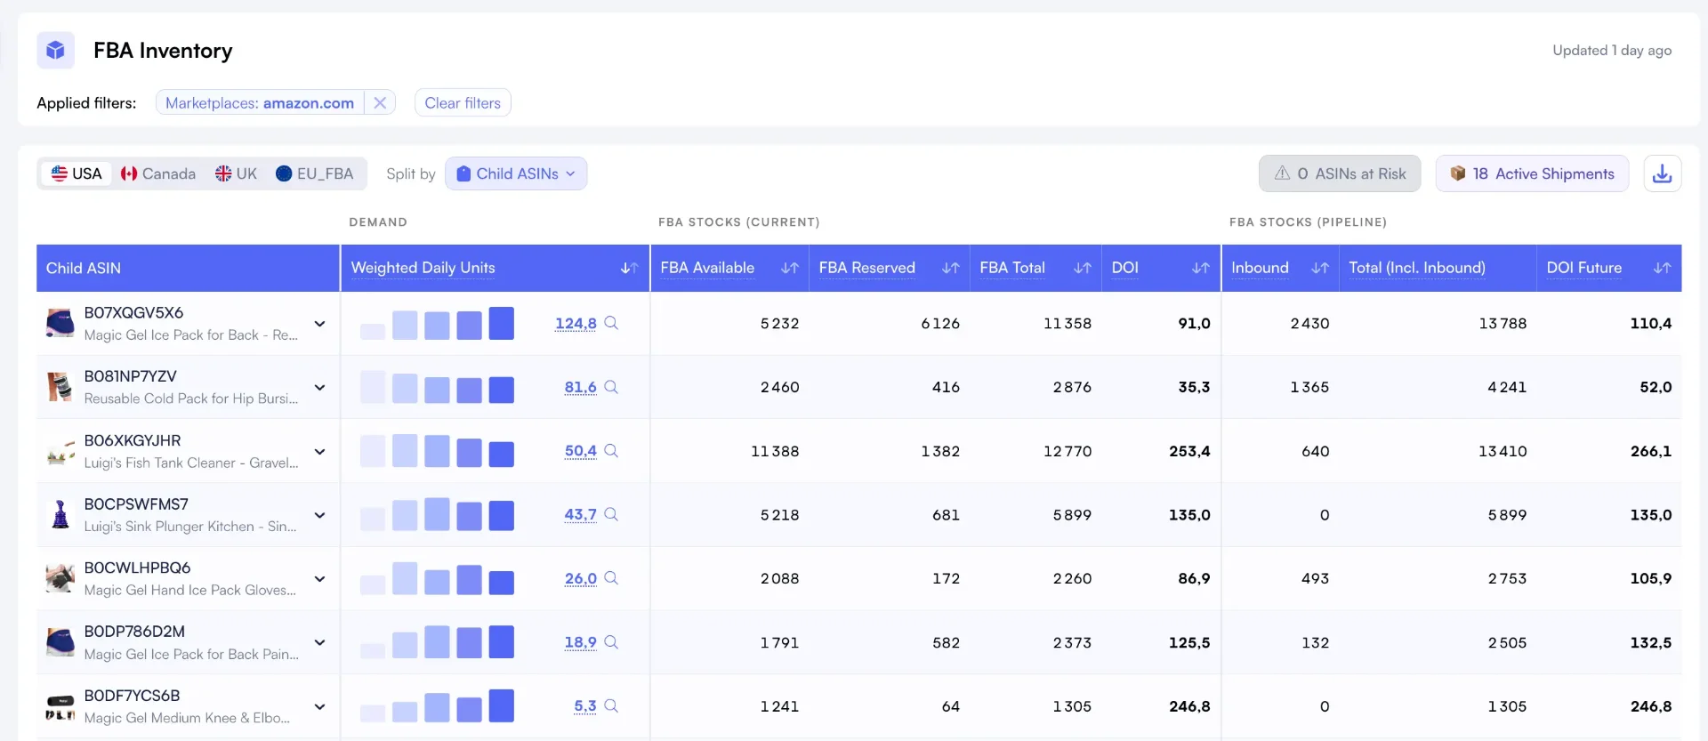Open the Child ASINs split dropdown
This screenshot has height=741, width=1708.
516,173
